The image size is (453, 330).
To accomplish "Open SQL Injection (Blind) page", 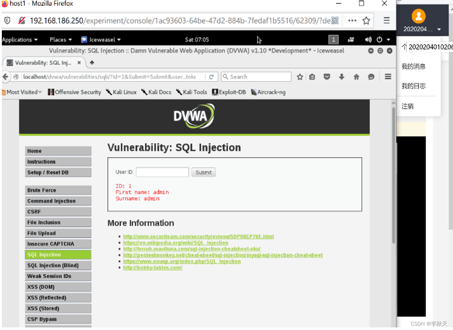I will 58,265.
